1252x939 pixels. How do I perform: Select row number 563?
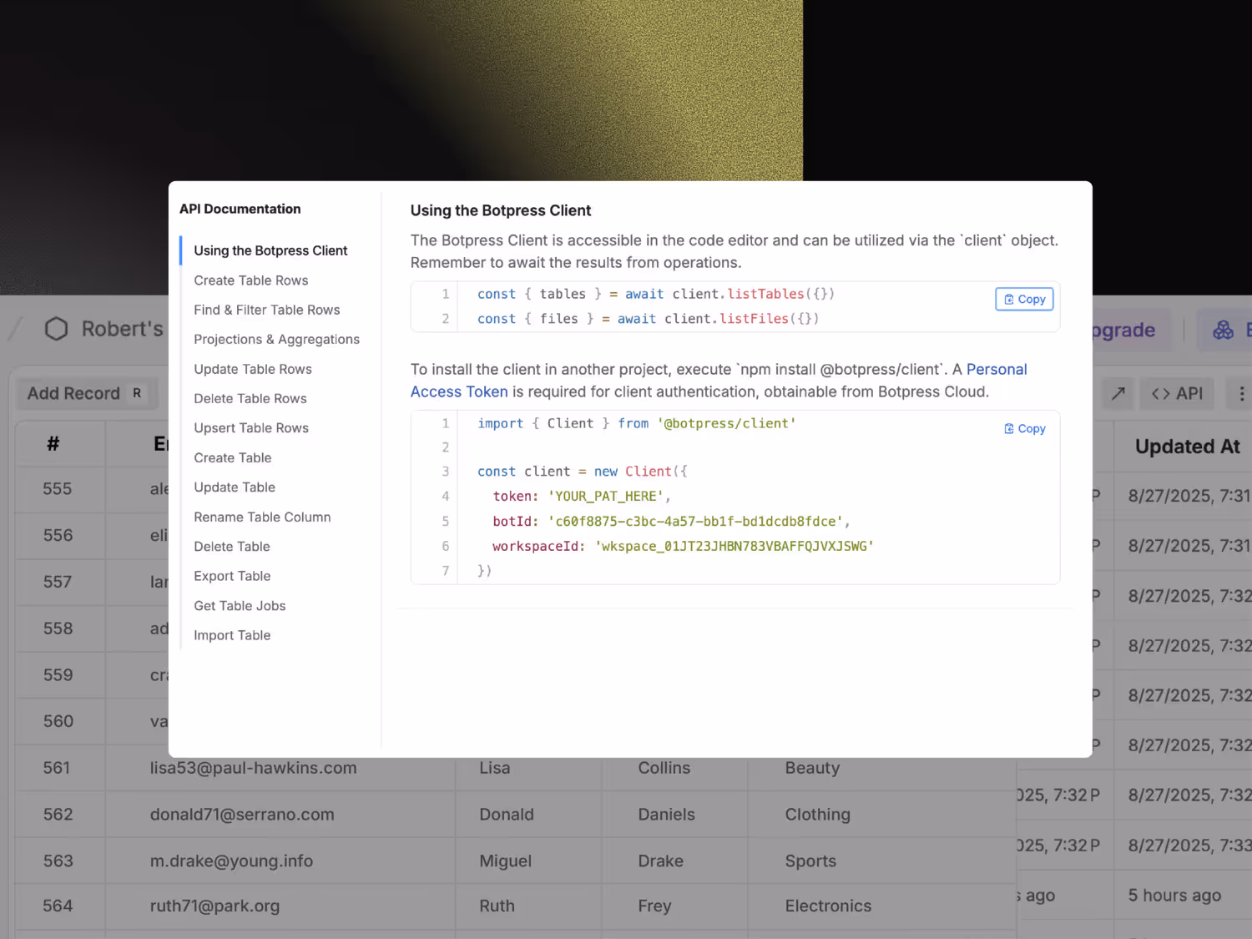coord(58,861)
